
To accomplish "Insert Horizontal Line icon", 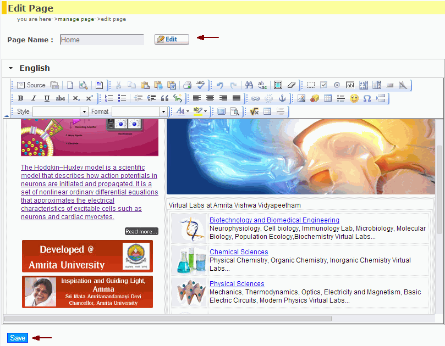I will [x=341, y=98].
